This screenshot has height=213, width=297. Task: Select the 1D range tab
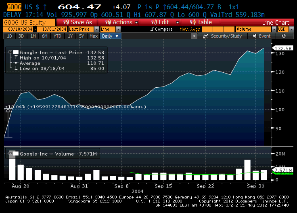pos(9,36)
